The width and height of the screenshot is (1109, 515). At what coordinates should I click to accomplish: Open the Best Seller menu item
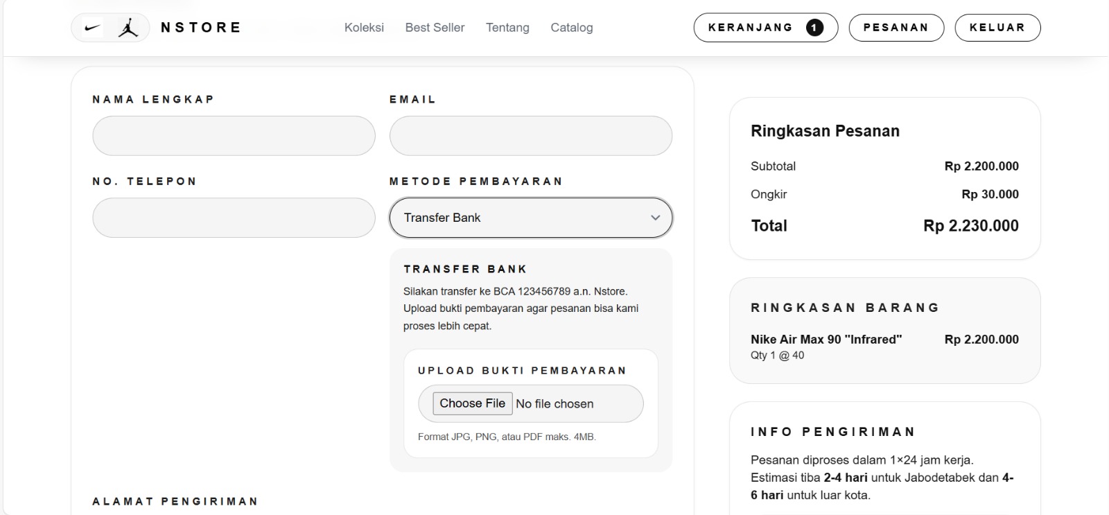pos(435,28)
